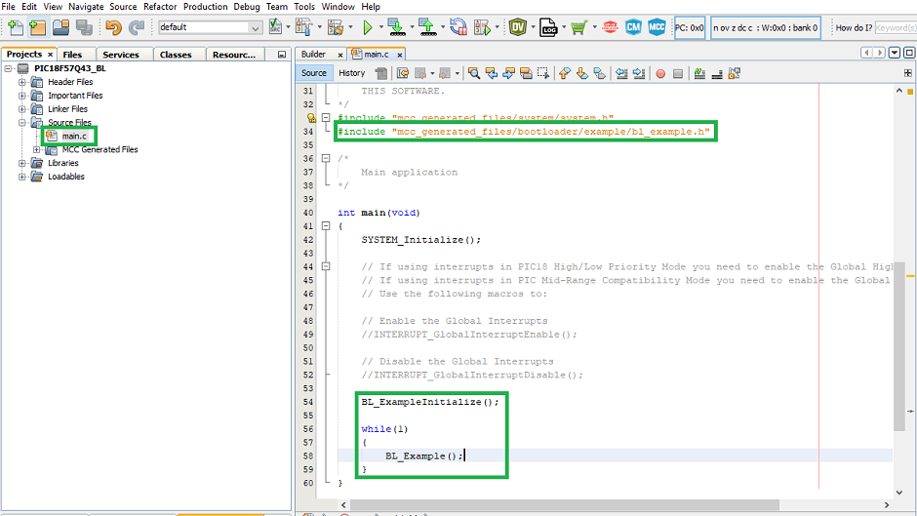Click the New File toolbar icon
This screenshot has height=516, width=917.
pyautogui.click(x=16, y=27)
